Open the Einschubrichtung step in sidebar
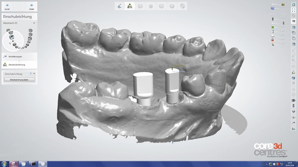Viewport: 298px width, 167px height. (x=16, y=65)
